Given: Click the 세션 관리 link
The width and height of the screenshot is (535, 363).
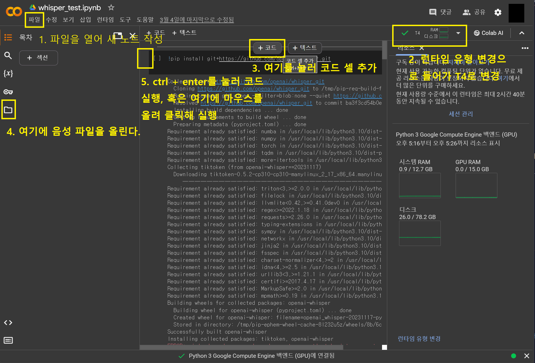Looking at the screenshot, I should (x=461, y=114).
